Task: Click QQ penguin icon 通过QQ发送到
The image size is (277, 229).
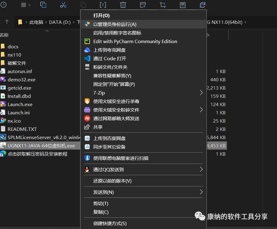Action: 87,170
